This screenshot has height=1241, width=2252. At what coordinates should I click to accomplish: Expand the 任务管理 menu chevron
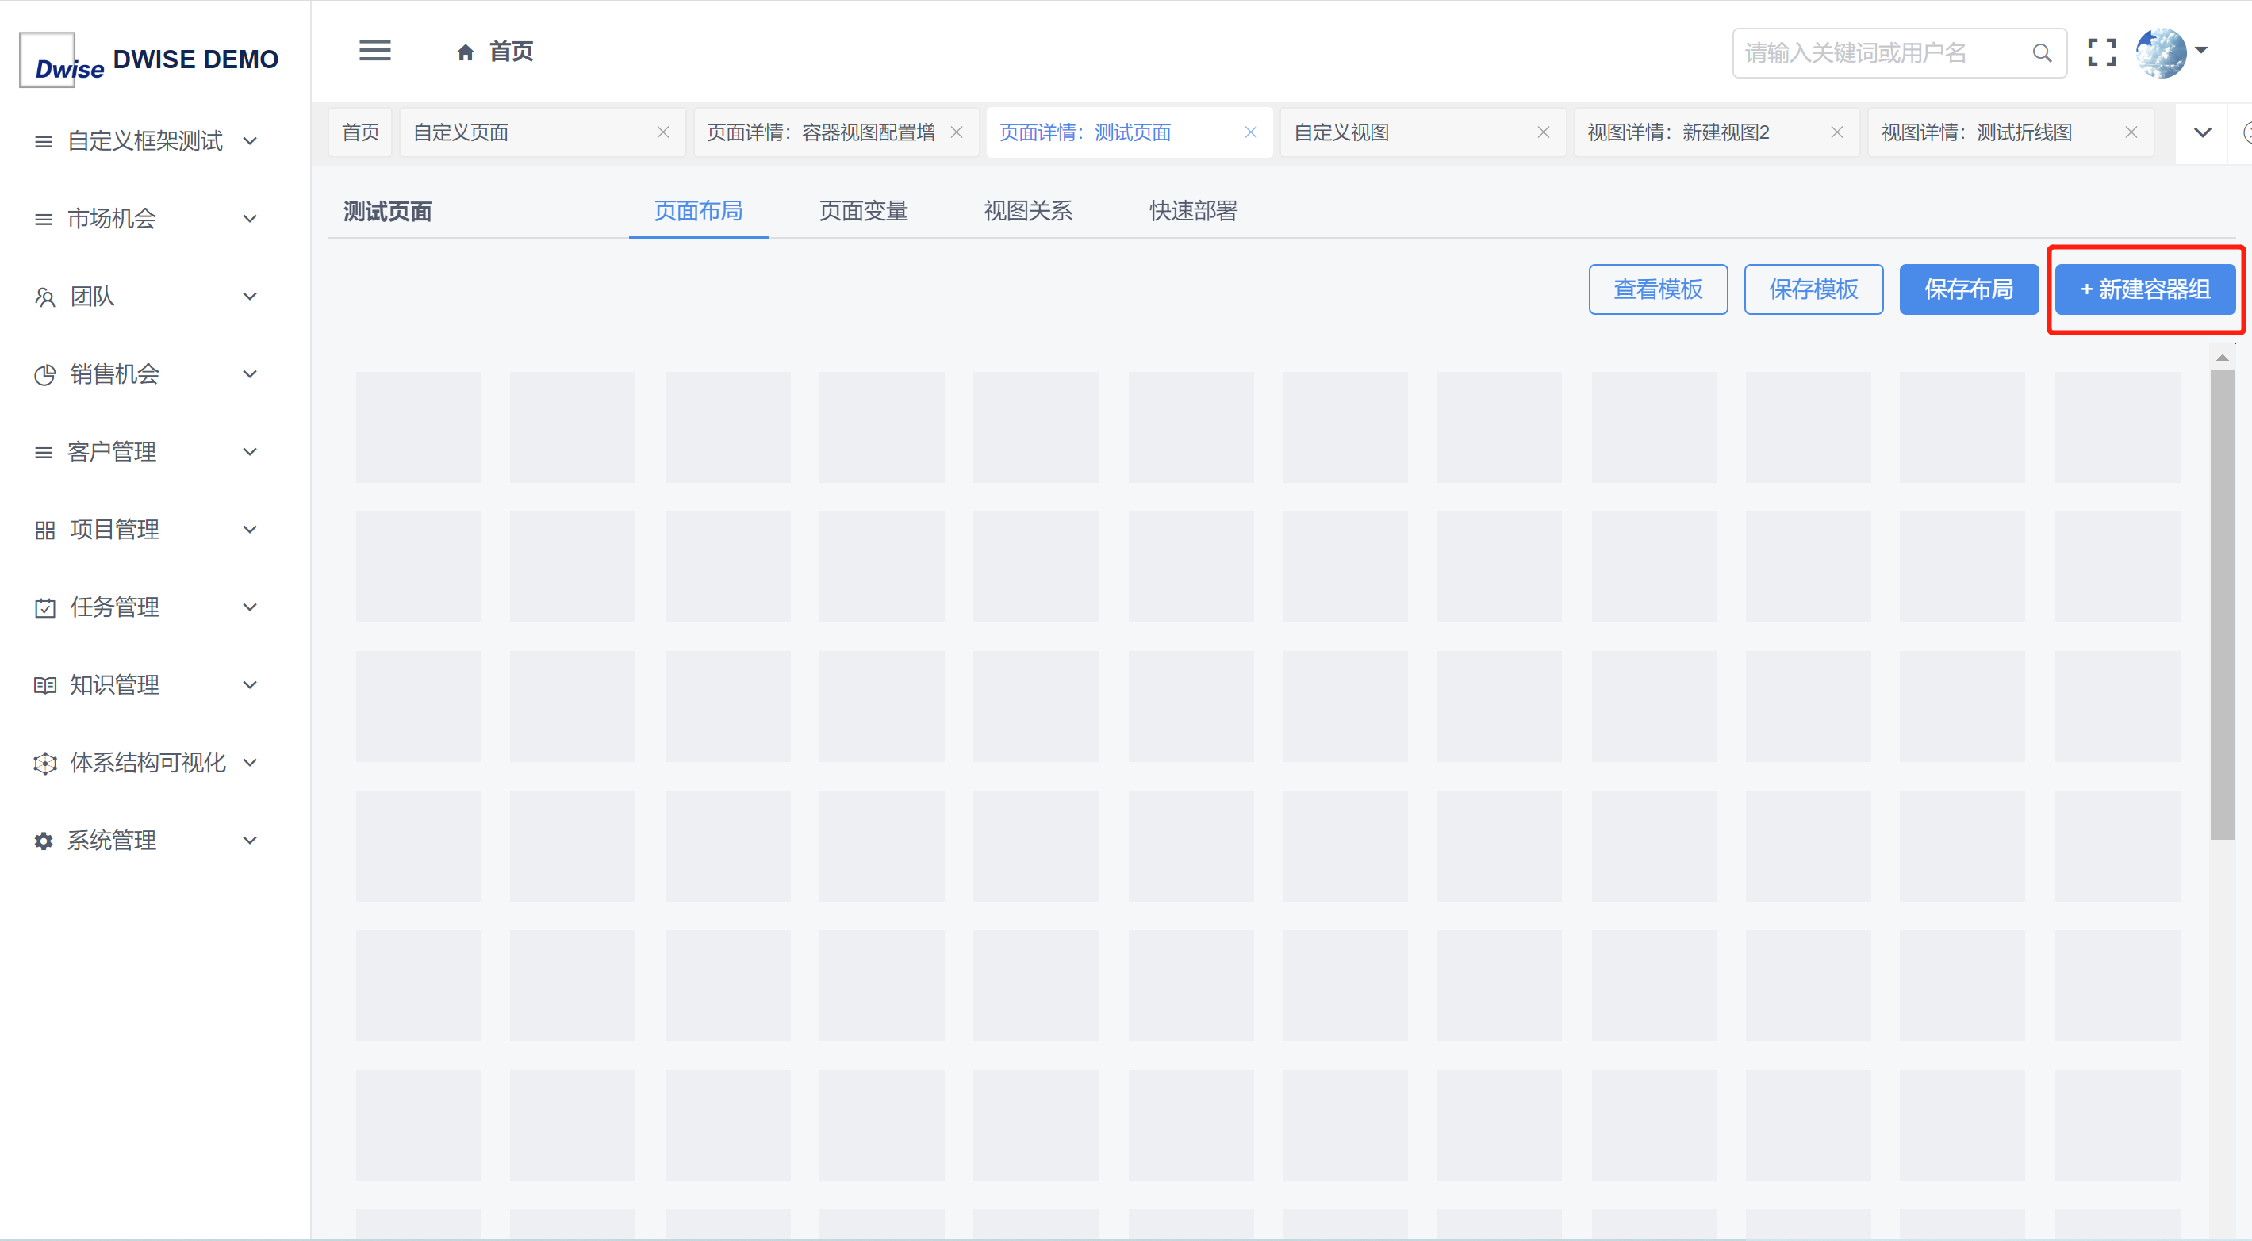[x=250, y=607]
